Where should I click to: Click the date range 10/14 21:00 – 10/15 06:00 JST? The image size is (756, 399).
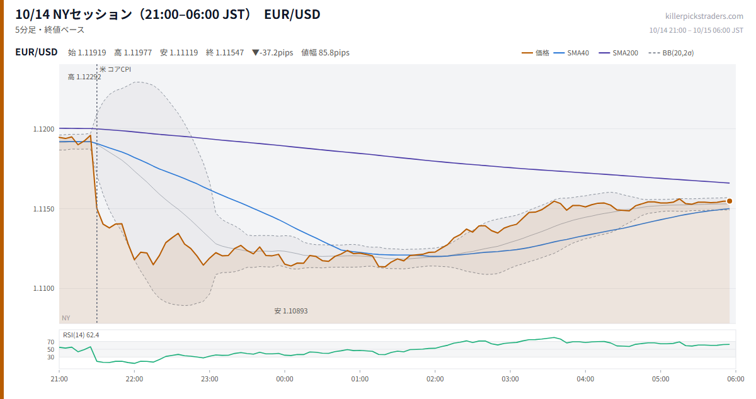pos(696,30)
